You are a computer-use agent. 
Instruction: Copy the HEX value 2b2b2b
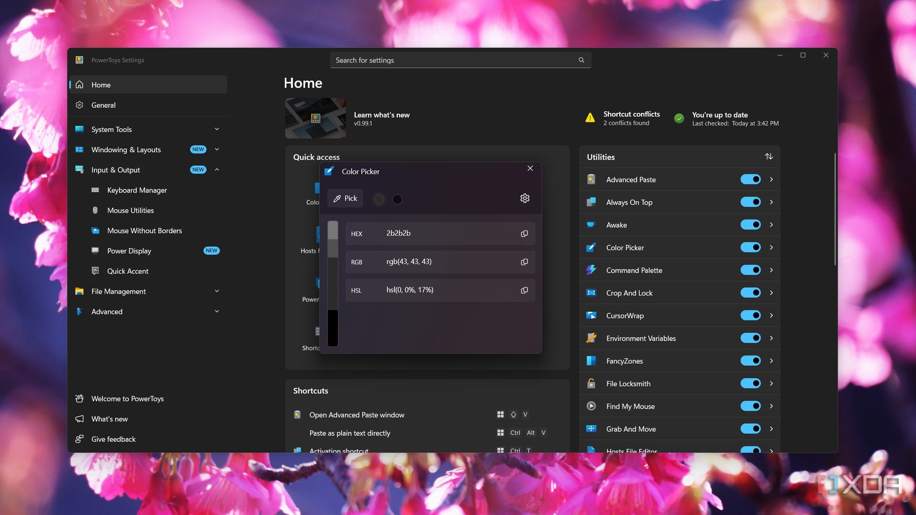click(x=524, y=234)
